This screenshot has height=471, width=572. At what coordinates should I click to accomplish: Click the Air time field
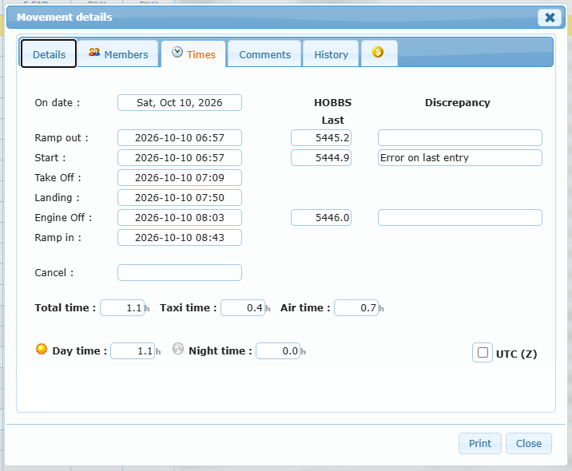[x=356, y=307]
